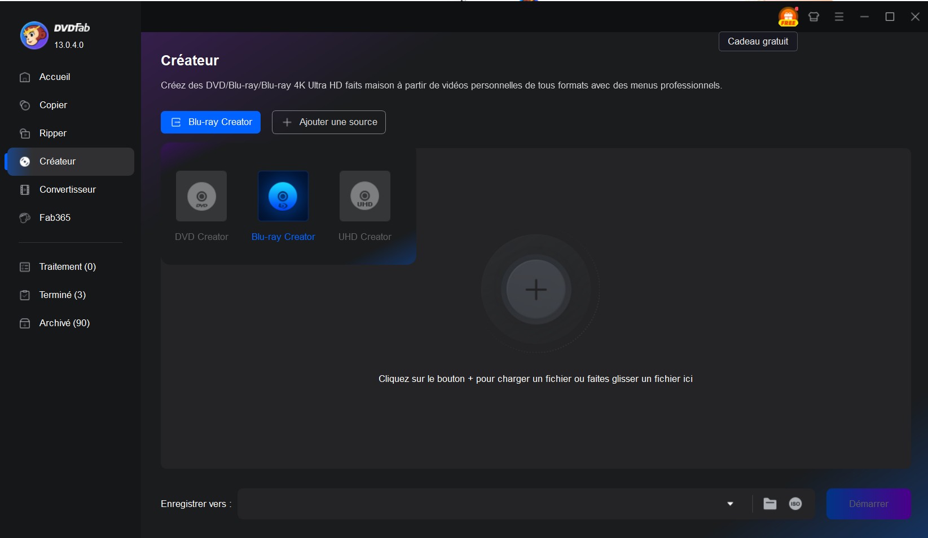Screen dimensions: 928x538
Task: Open Fab365 from the sidebar
Action: tap(54, 217)
